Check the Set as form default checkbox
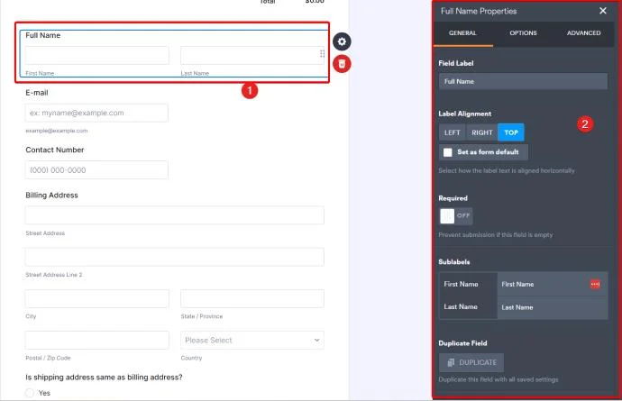 (x=447, y=152)
